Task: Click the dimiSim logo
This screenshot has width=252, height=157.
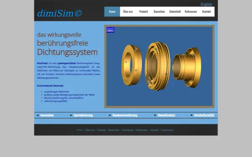Action: 59,13
